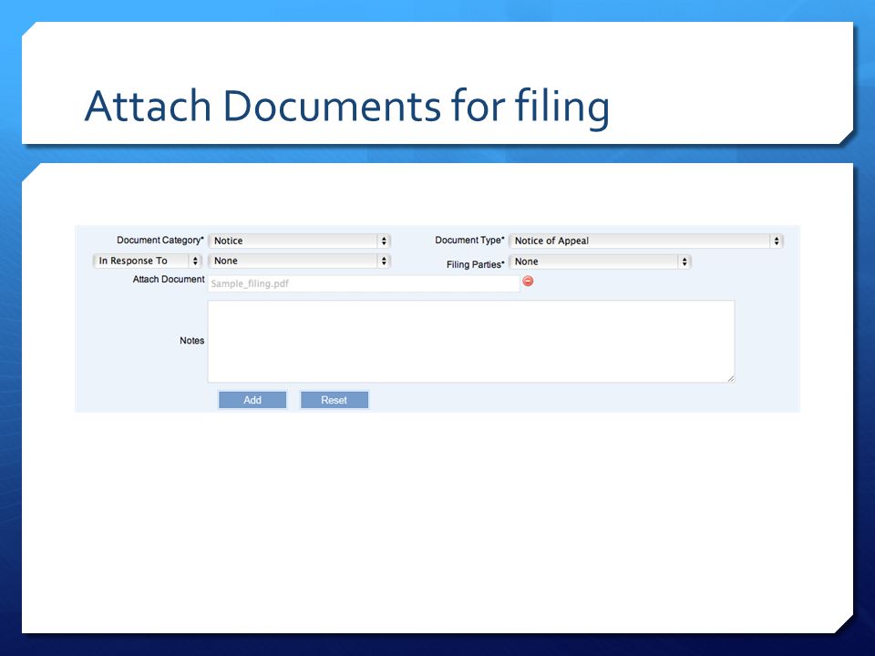Focus the Notes text area
875x656 pixels.
471,342
